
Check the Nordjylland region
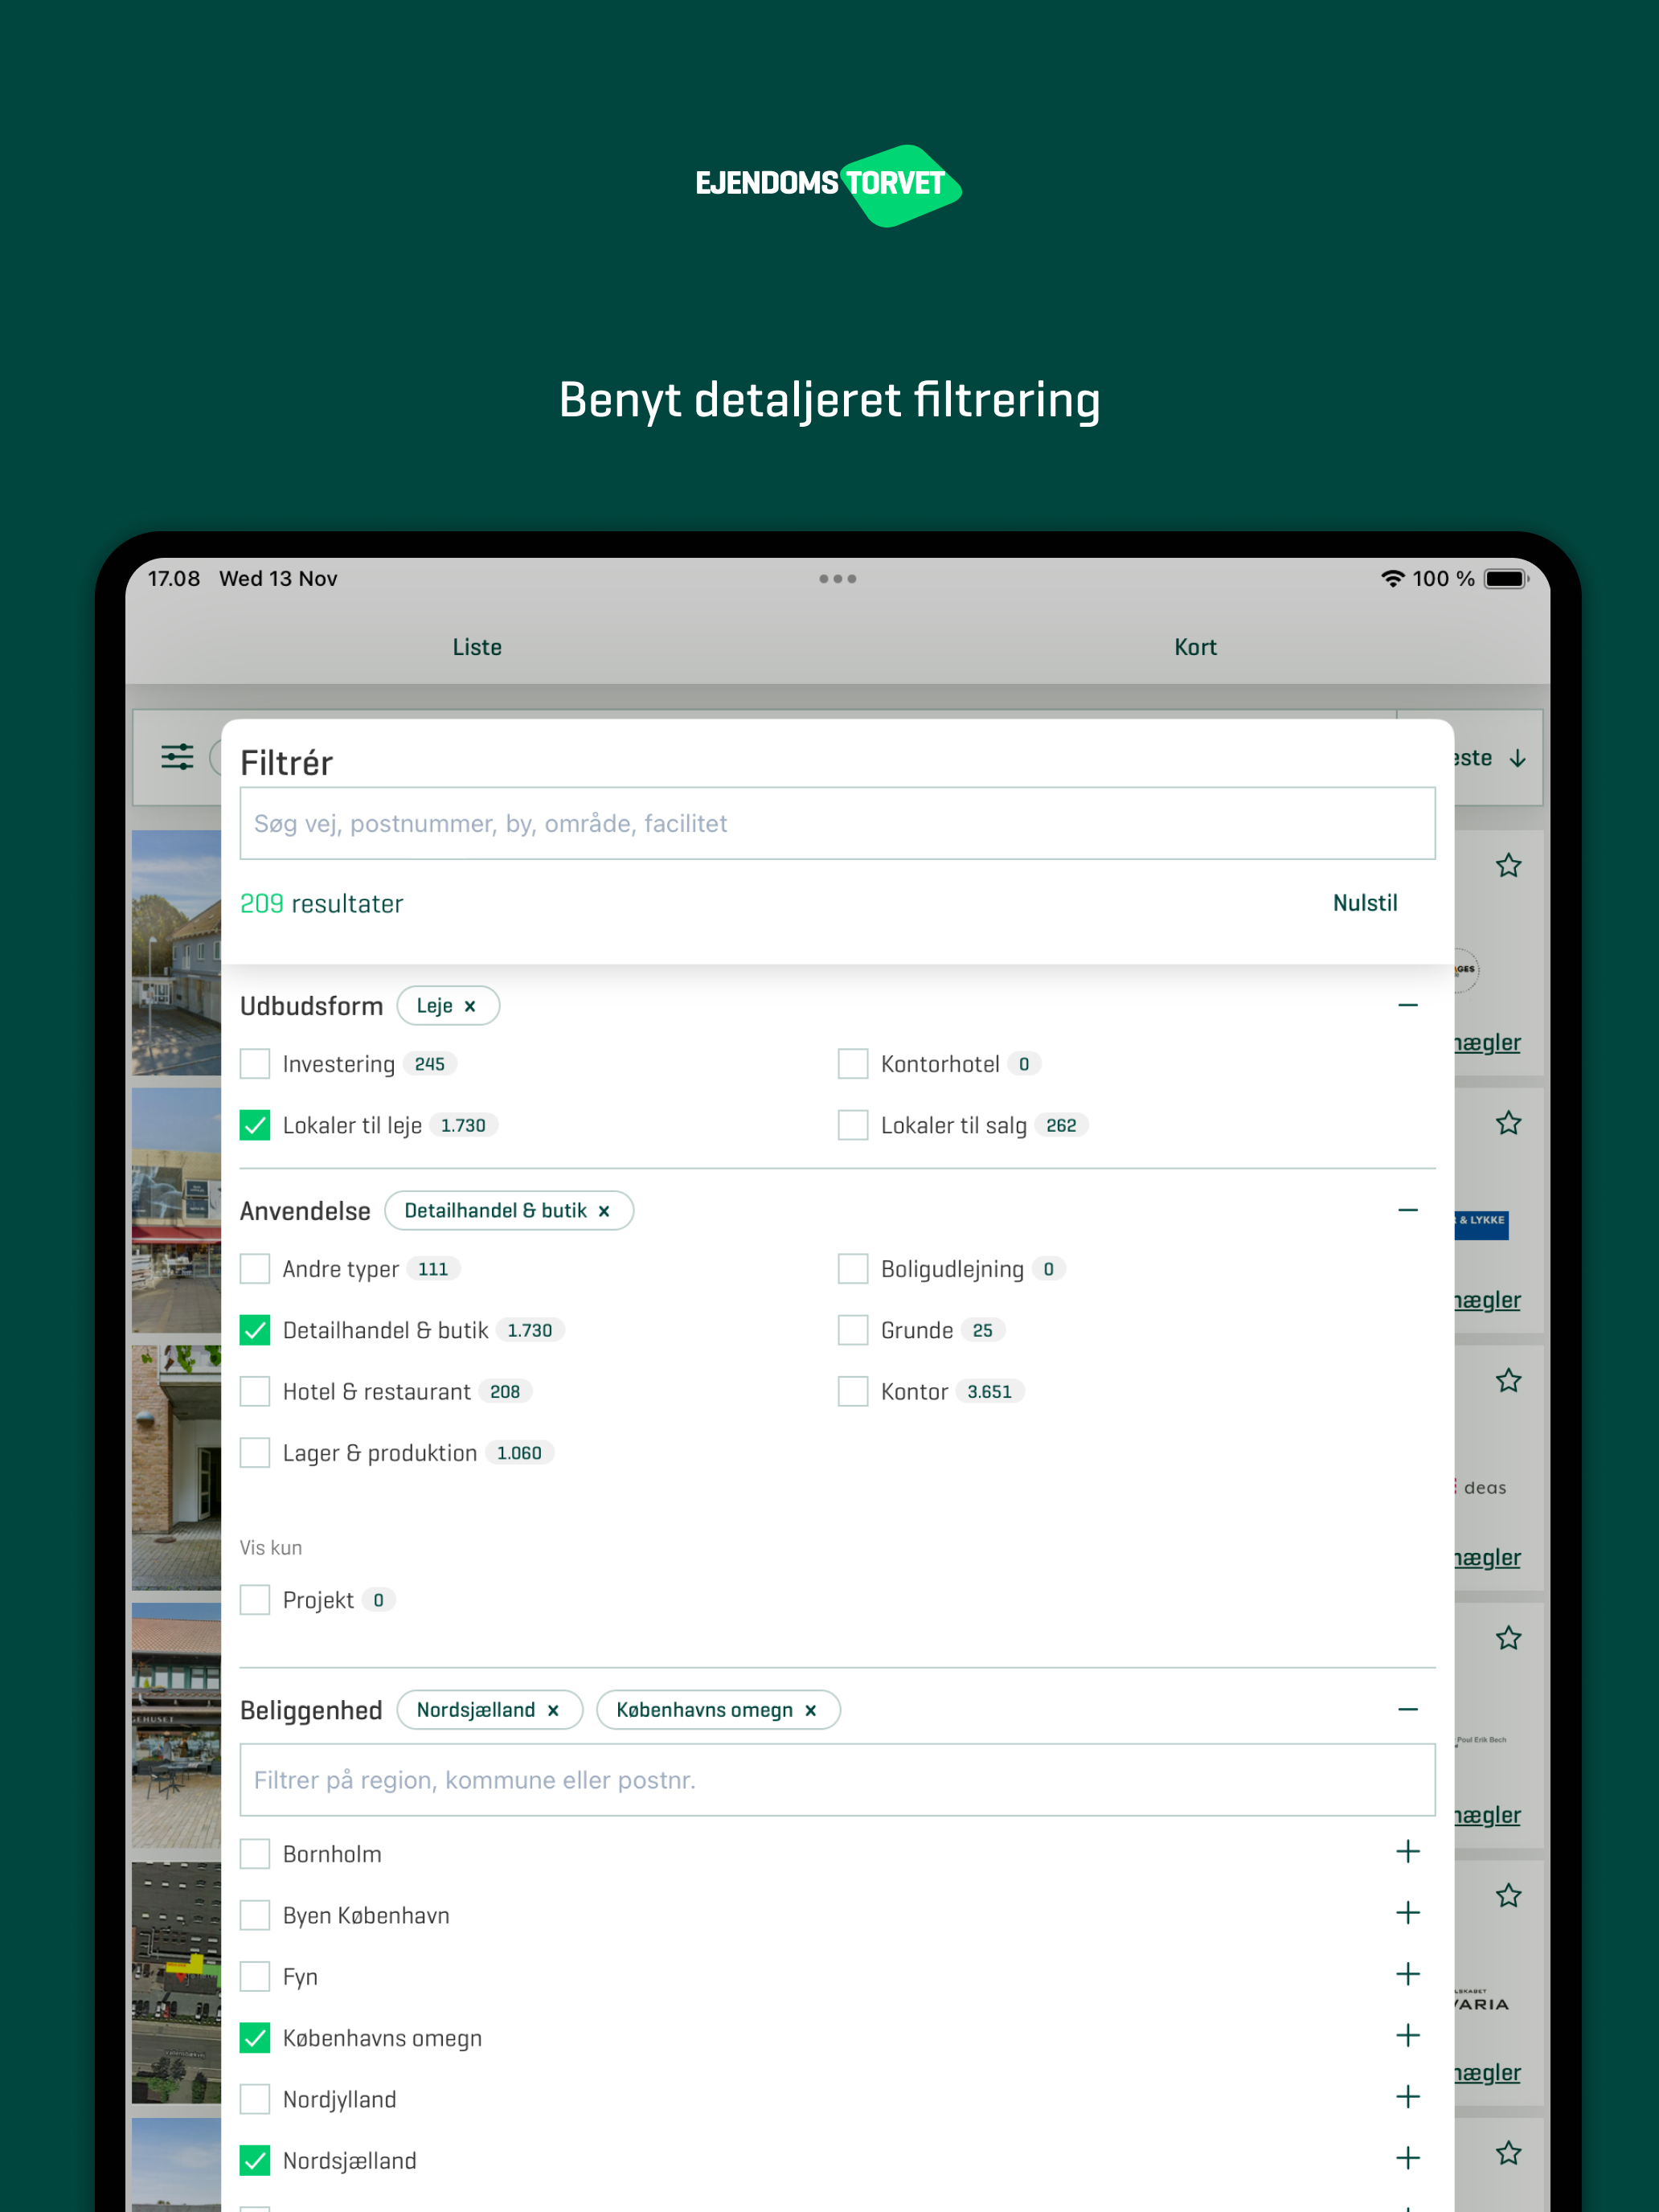(255, 2099)
